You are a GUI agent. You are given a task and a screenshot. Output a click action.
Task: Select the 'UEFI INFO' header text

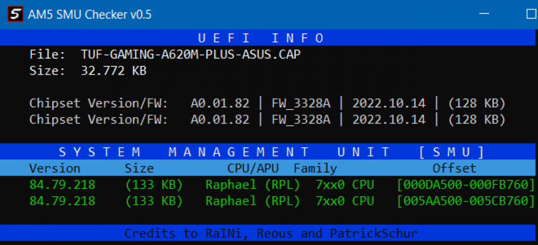(x=261, y=38)
